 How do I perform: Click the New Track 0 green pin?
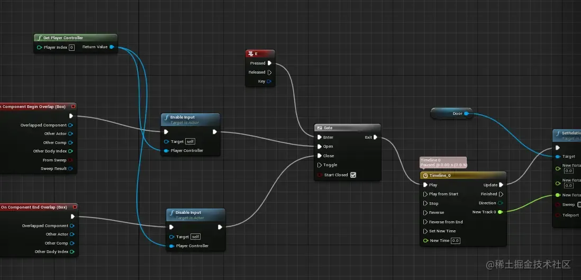(x=500, y=212)
